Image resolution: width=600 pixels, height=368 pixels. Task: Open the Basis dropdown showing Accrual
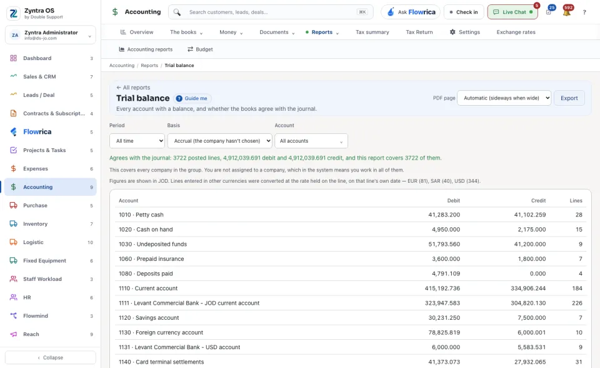click(219, 141)
